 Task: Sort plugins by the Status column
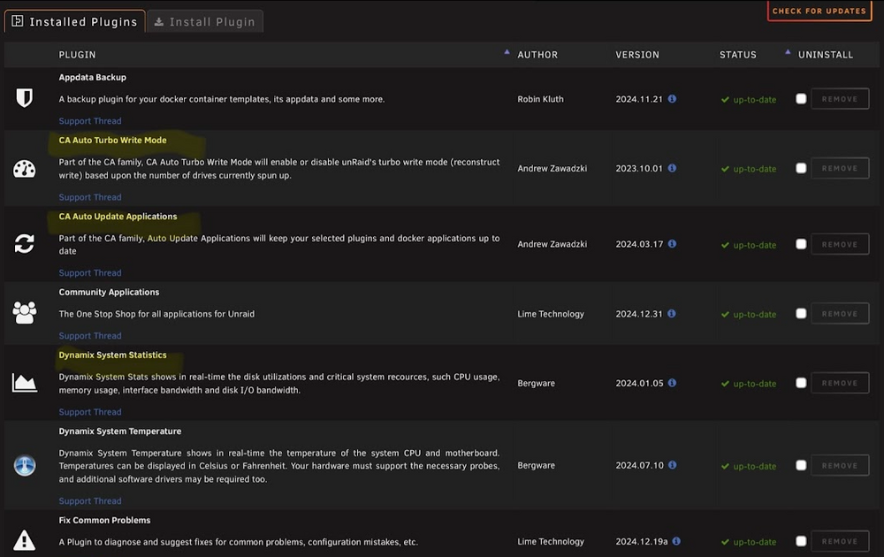tap(737, 55)
